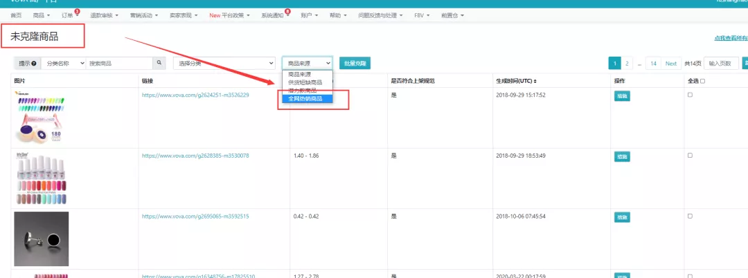Image resolution: width=748 pixels, height=278 pixels.
Task: Collapse the 商品来源 source dropdown
Action: pyautogui.click(x=308, y=64)
